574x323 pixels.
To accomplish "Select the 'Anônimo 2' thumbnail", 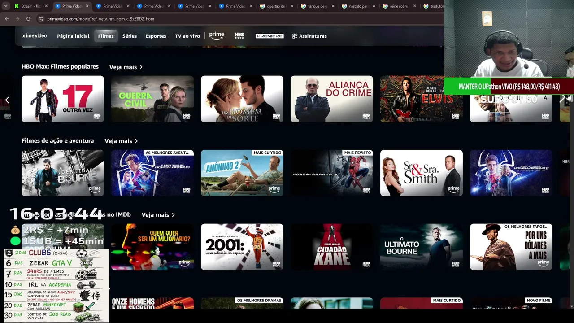I will [242, 173].
